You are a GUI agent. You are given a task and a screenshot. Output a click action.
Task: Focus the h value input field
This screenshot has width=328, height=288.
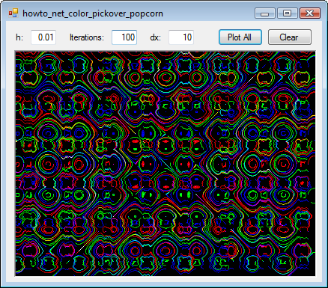(43, 37)
